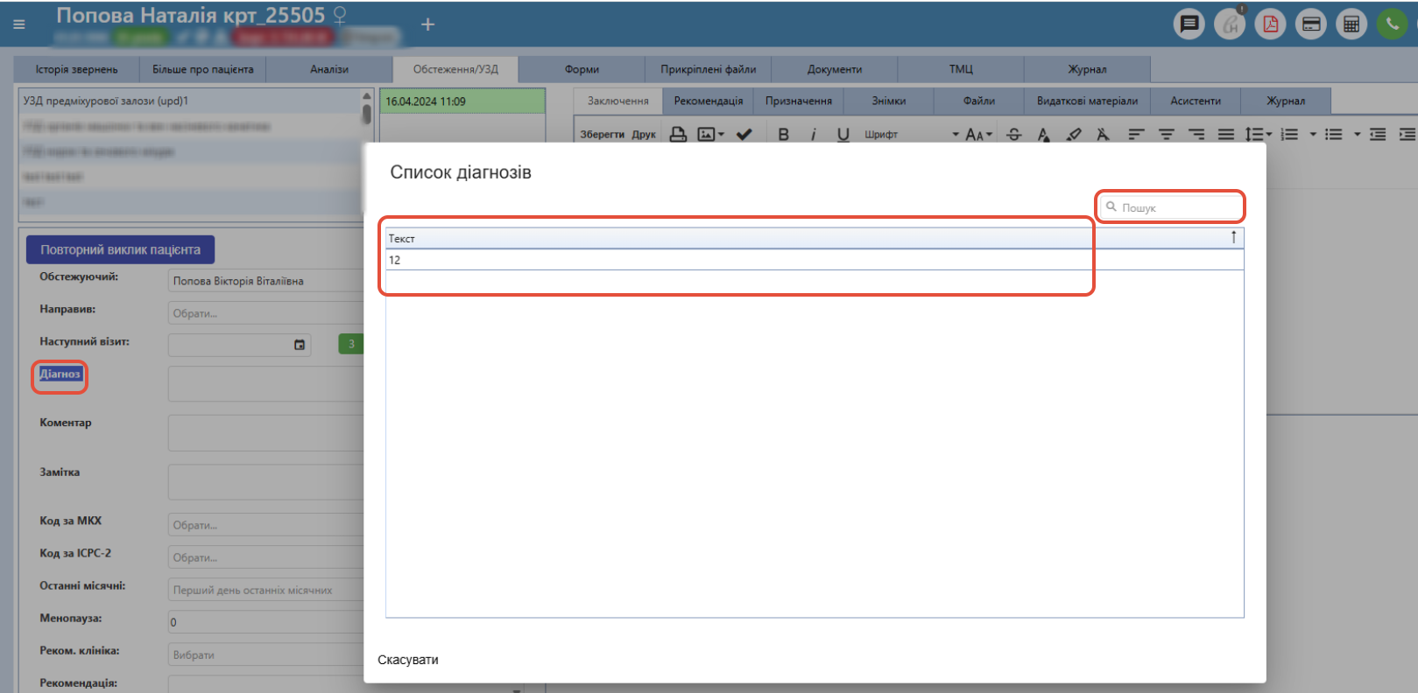Justify the text
This screenshot has height=693, width=1418.
click(x=1226, y=134)
